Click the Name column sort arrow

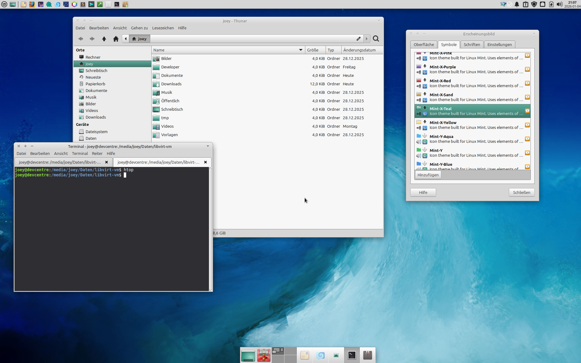pyautogui.click(x=300, y=50)
